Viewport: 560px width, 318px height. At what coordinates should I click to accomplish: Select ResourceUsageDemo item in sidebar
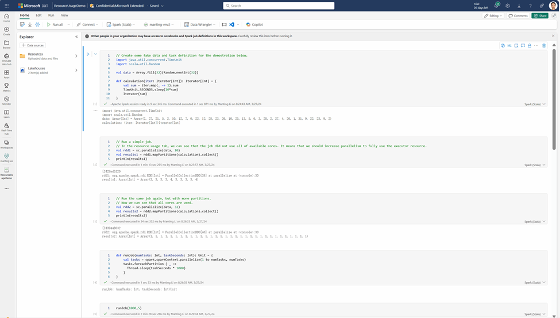[6, 173]
